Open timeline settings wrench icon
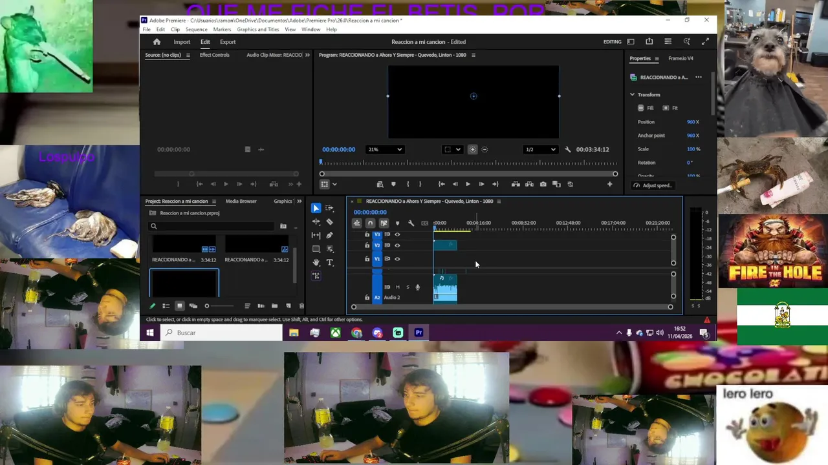The image size is (828, 465). click(x=411, y=223)
